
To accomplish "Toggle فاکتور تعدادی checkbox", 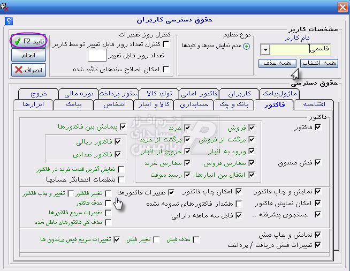I will click(117, 154).
